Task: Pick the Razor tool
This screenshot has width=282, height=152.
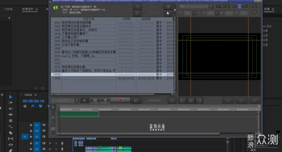Action: coord(11,133)
